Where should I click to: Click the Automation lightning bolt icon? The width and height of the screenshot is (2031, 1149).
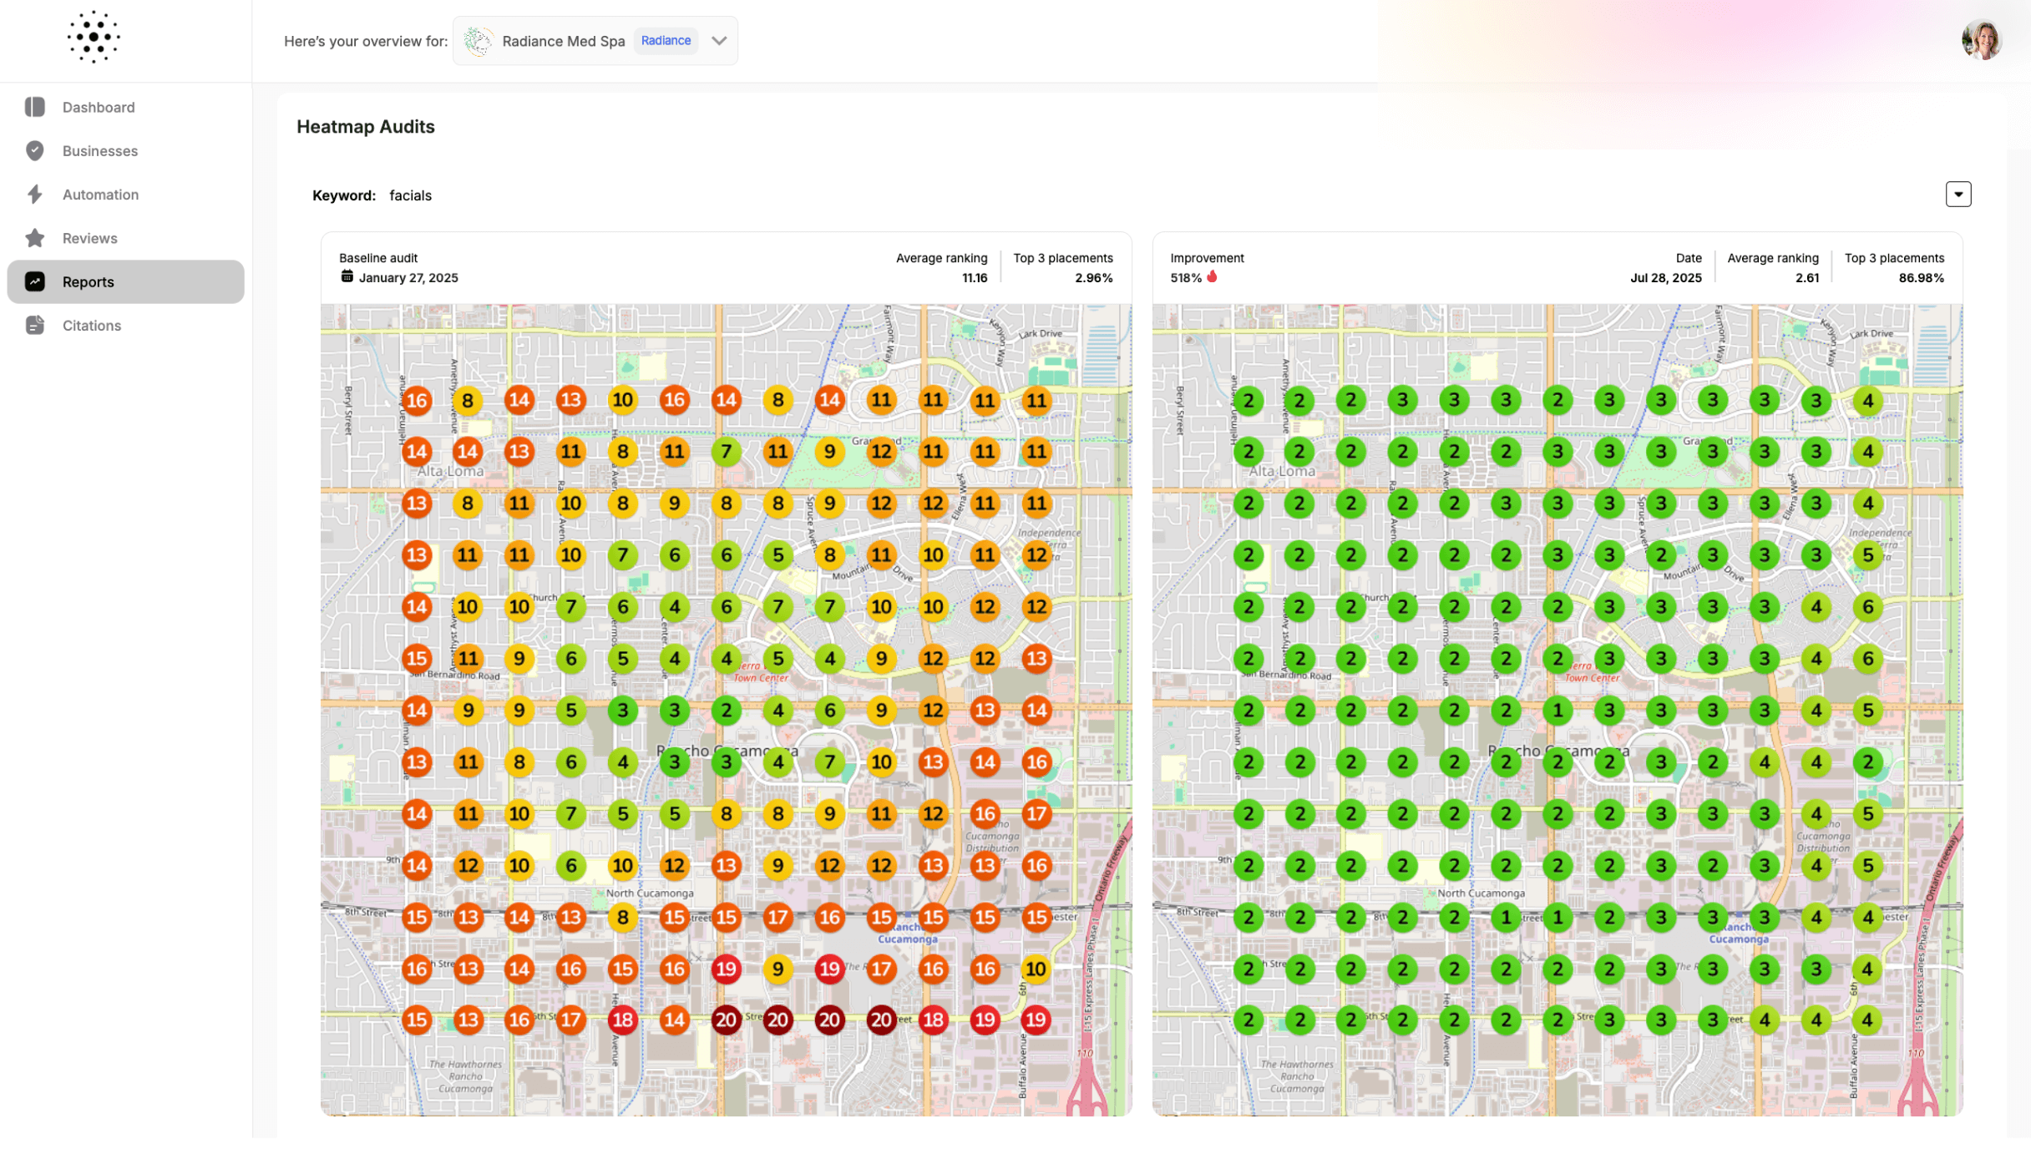pyautogui.click(x=34, y=195)
